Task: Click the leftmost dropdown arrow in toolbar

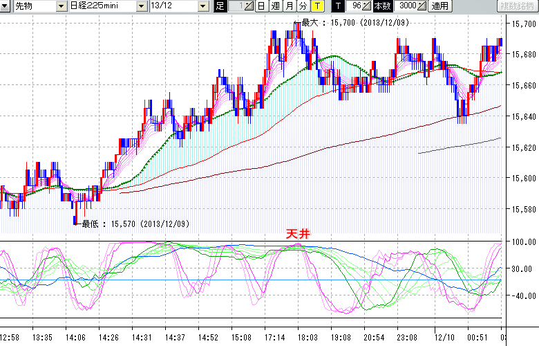Action: [x=6, y=6]
